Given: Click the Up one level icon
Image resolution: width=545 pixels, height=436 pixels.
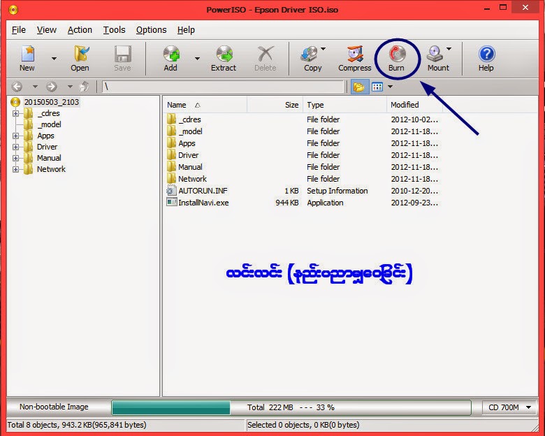Looking at the screenshot, I should (x=84, y=86).
